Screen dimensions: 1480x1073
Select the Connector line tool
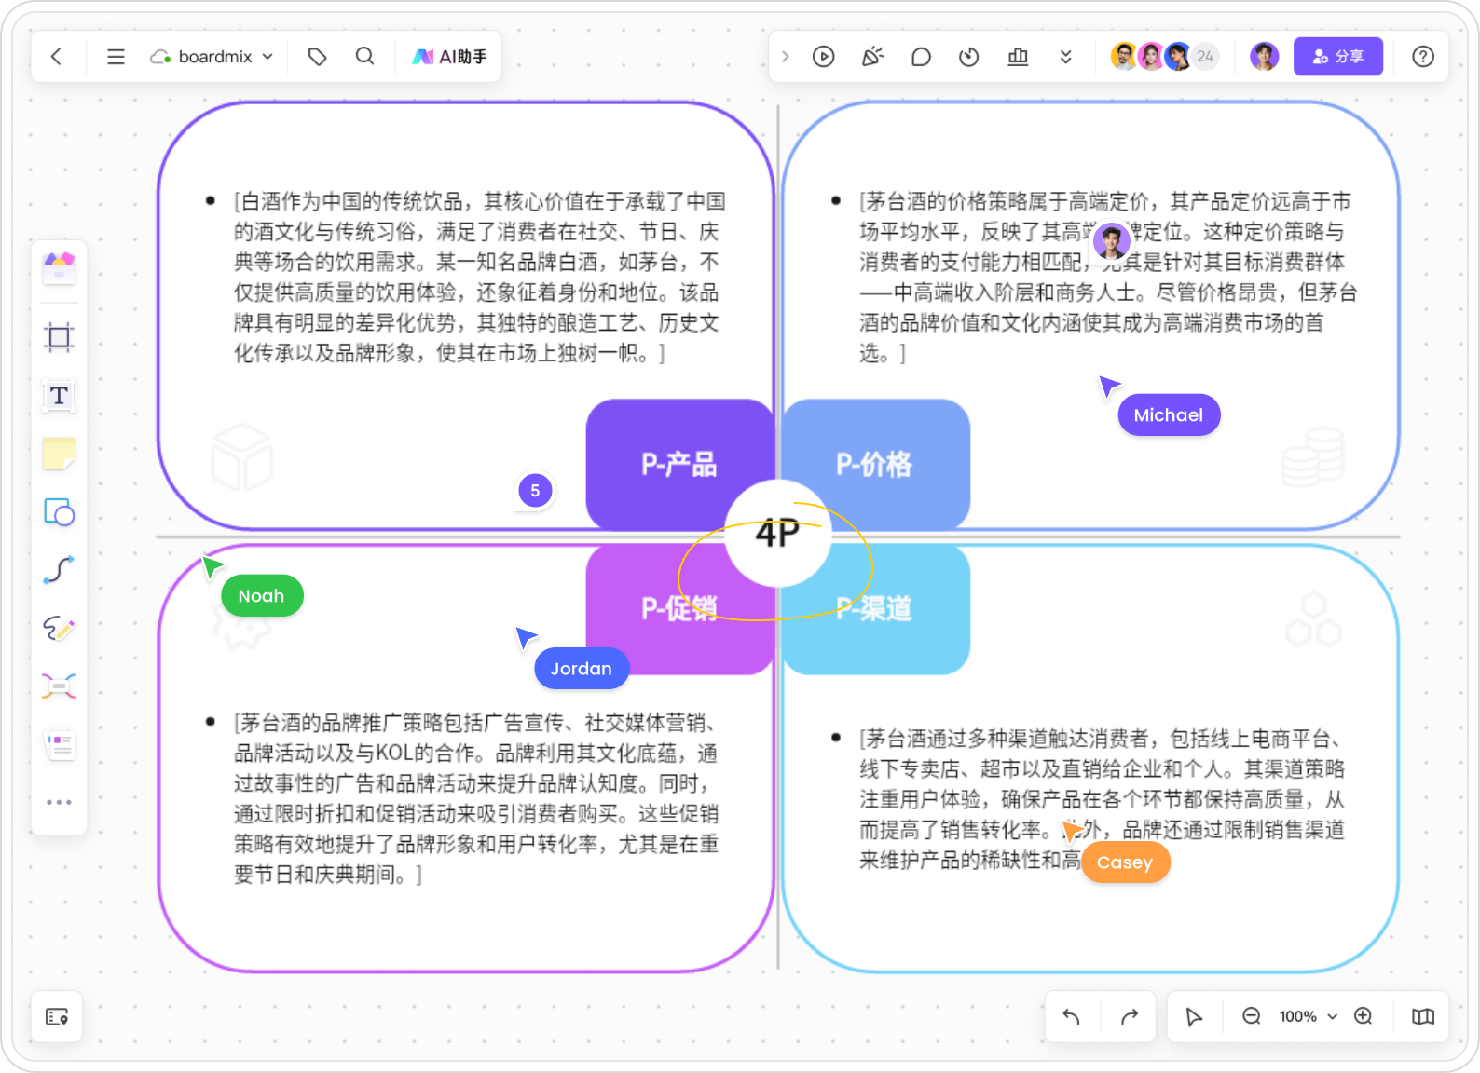(59, 570)
